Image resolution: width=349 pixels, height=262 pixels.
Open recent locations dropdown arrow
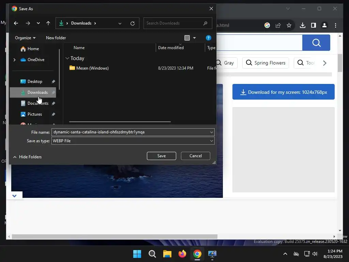38,23
